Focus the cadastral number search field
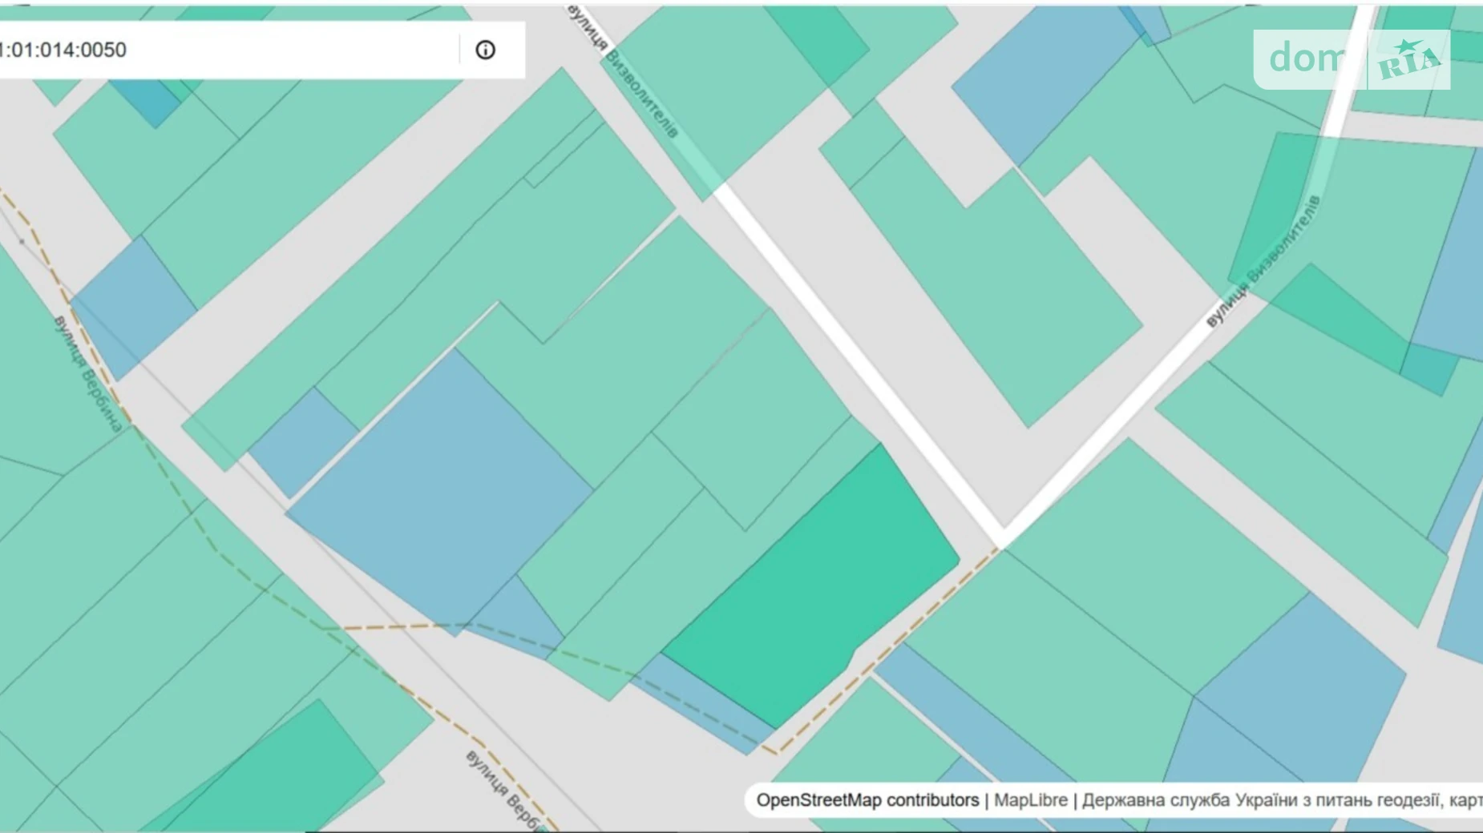 pos(224,50)
